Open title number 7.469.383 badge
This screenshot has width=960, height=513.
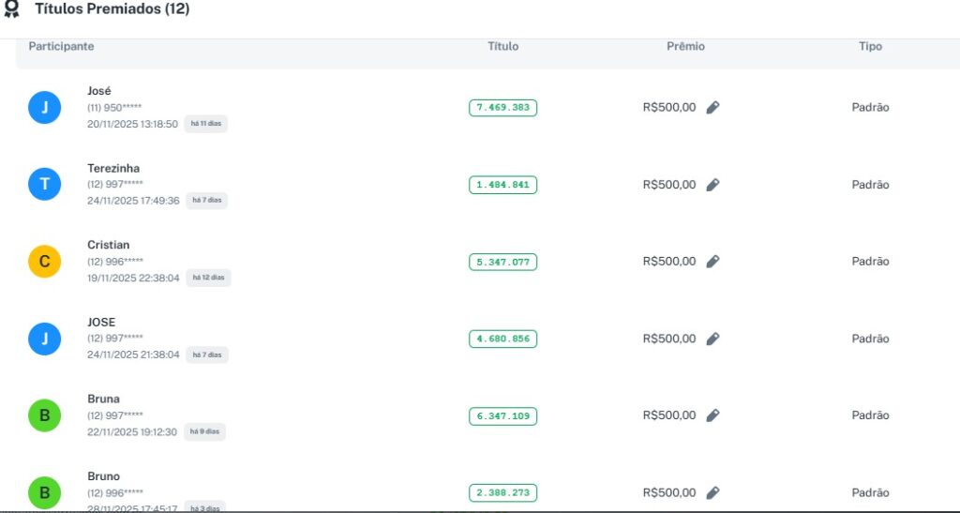502,108
